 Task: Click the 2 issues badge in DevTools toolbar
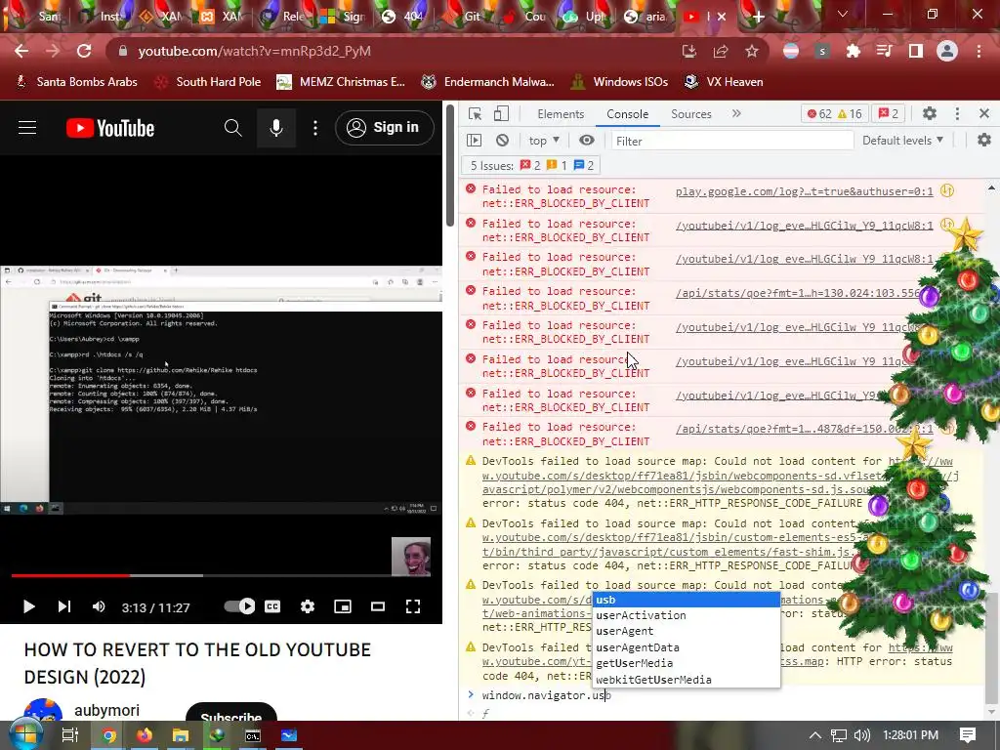click(889, 114)
